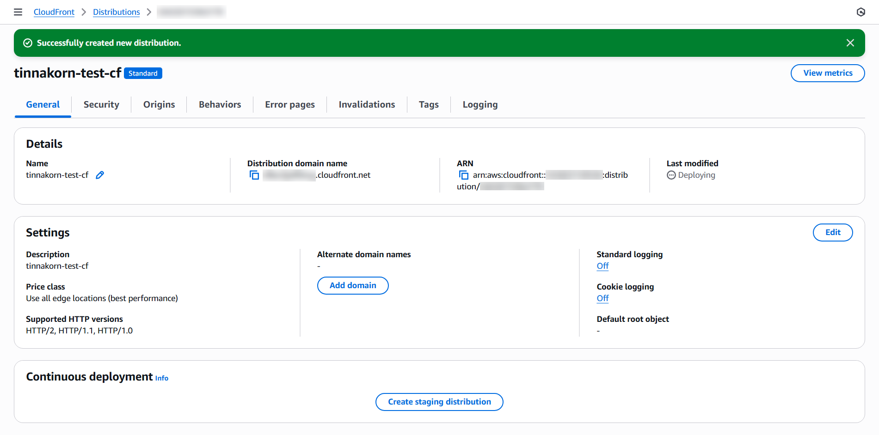Navigate to Distributions breadcrumb link

click(x=117, y=12)
